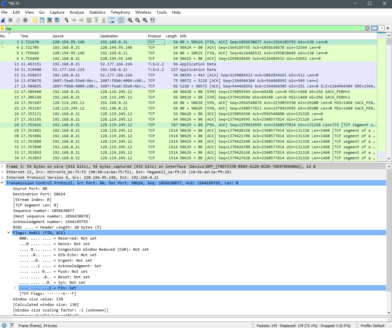
Task: Expand the Frame 3 details section
Action: pyautogui.click(x=2, y=166)
